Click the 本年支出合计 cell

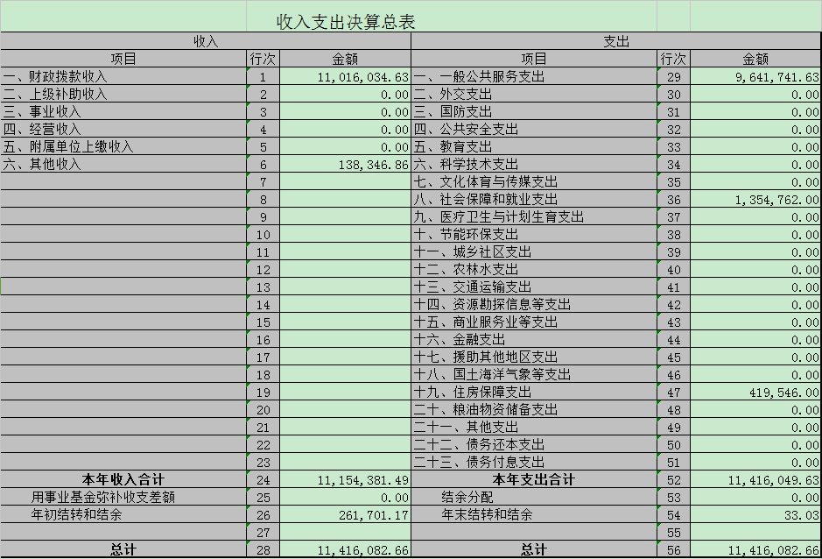coord(534,479)
